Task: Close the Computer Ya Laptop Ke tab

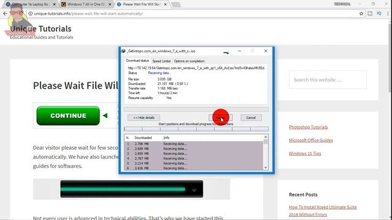Action: pyautogui.click(x=55, y=4)
